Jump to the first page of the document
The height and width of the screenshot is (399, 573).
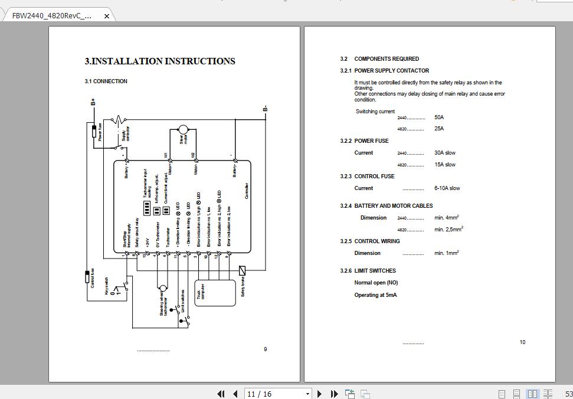[221, 394]
